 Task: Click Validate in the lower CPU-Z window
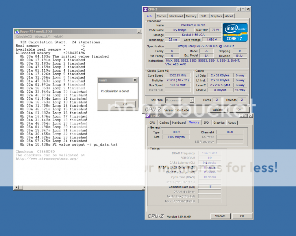221,216
